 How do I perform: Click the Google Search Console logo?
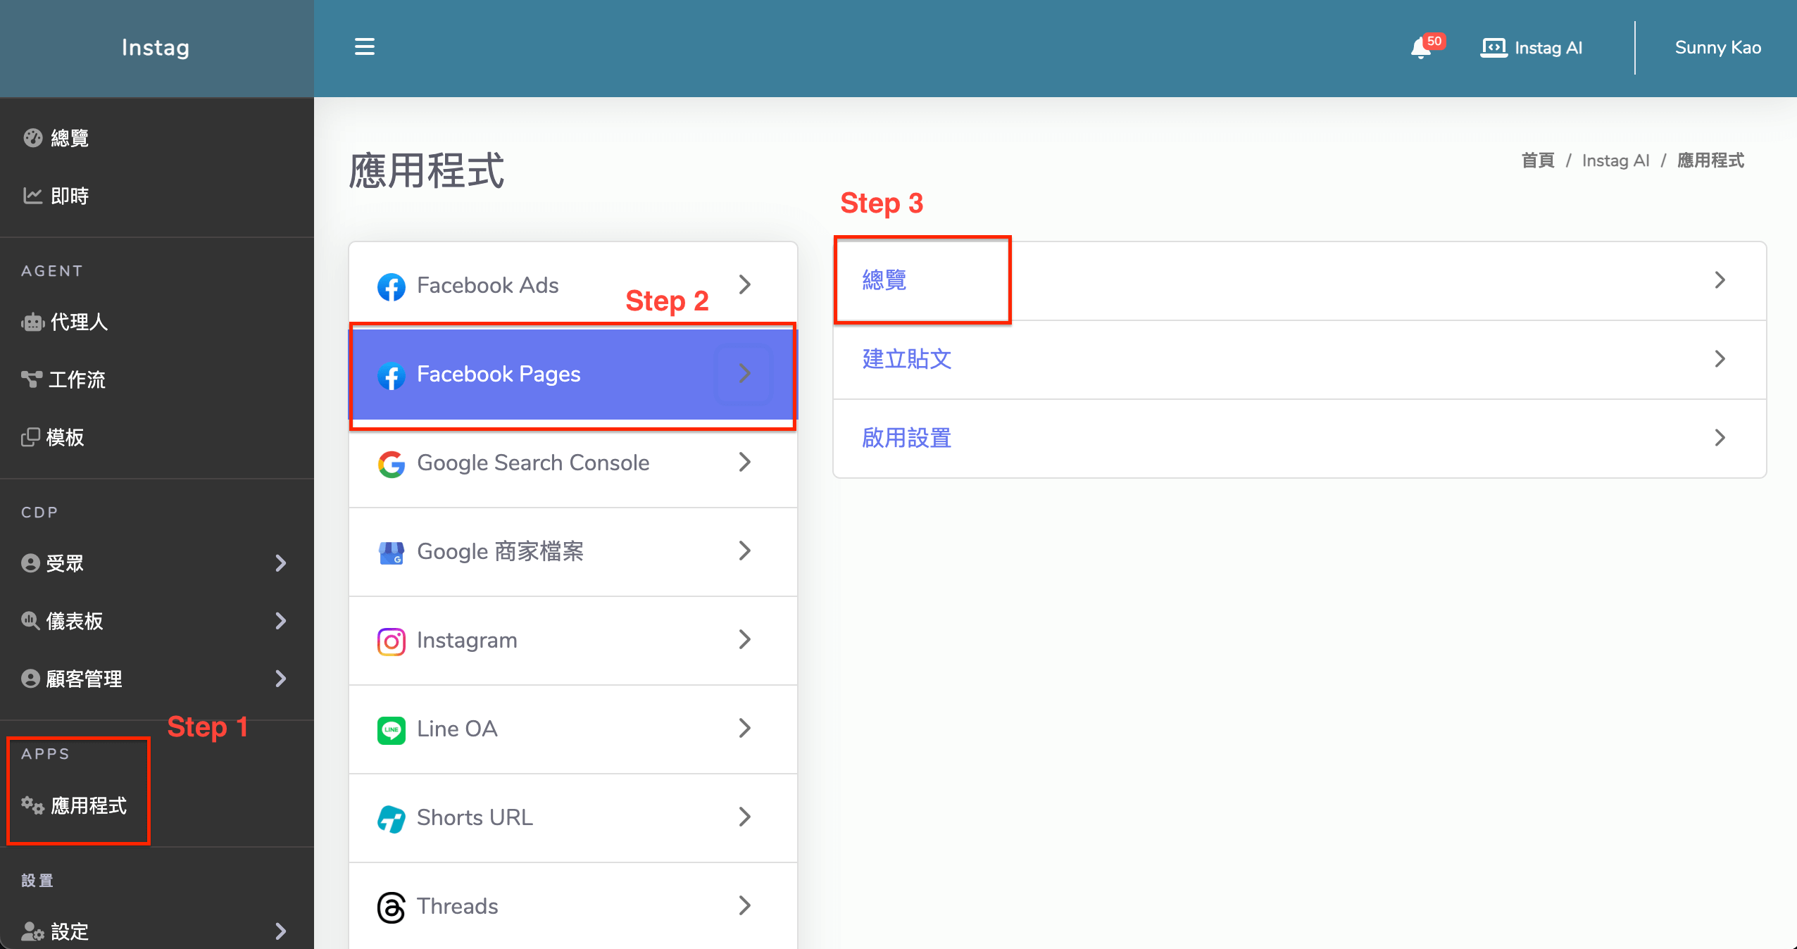click(x=391, y=463)
